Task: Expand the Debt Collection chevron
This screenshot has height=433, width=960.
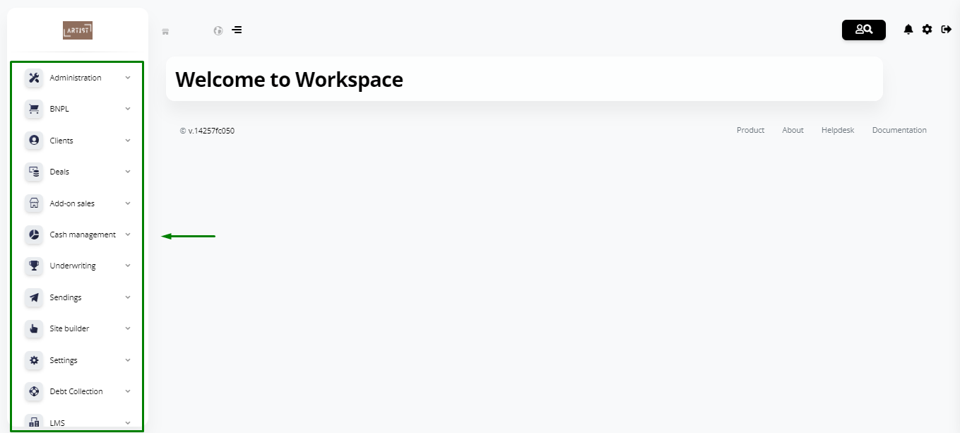Action: point(128,391)
